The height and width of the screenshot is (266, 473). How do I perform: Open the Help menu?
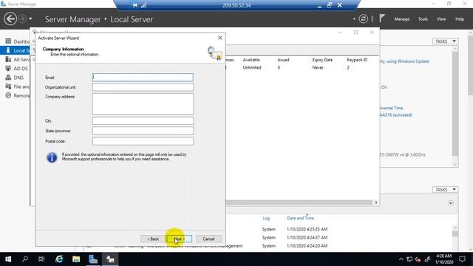(460, 19)
